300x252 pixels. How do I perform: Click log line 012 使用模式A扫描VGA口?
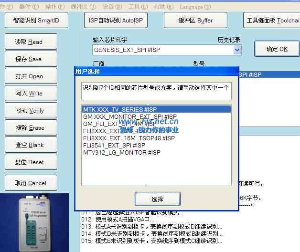pos(118,219)
